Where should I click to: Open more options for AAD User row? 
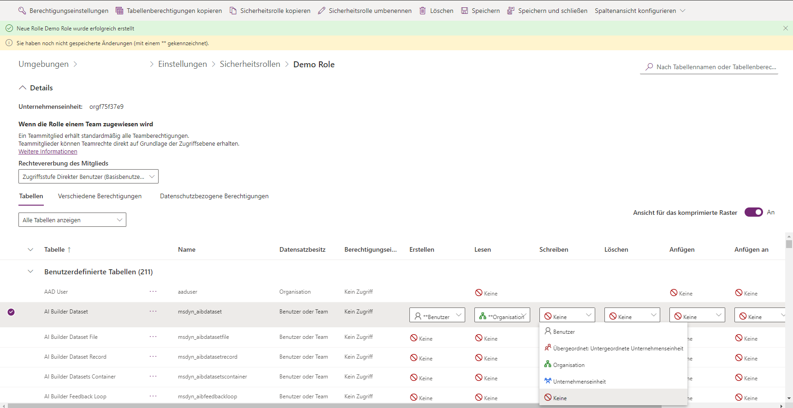click(153, 291)
